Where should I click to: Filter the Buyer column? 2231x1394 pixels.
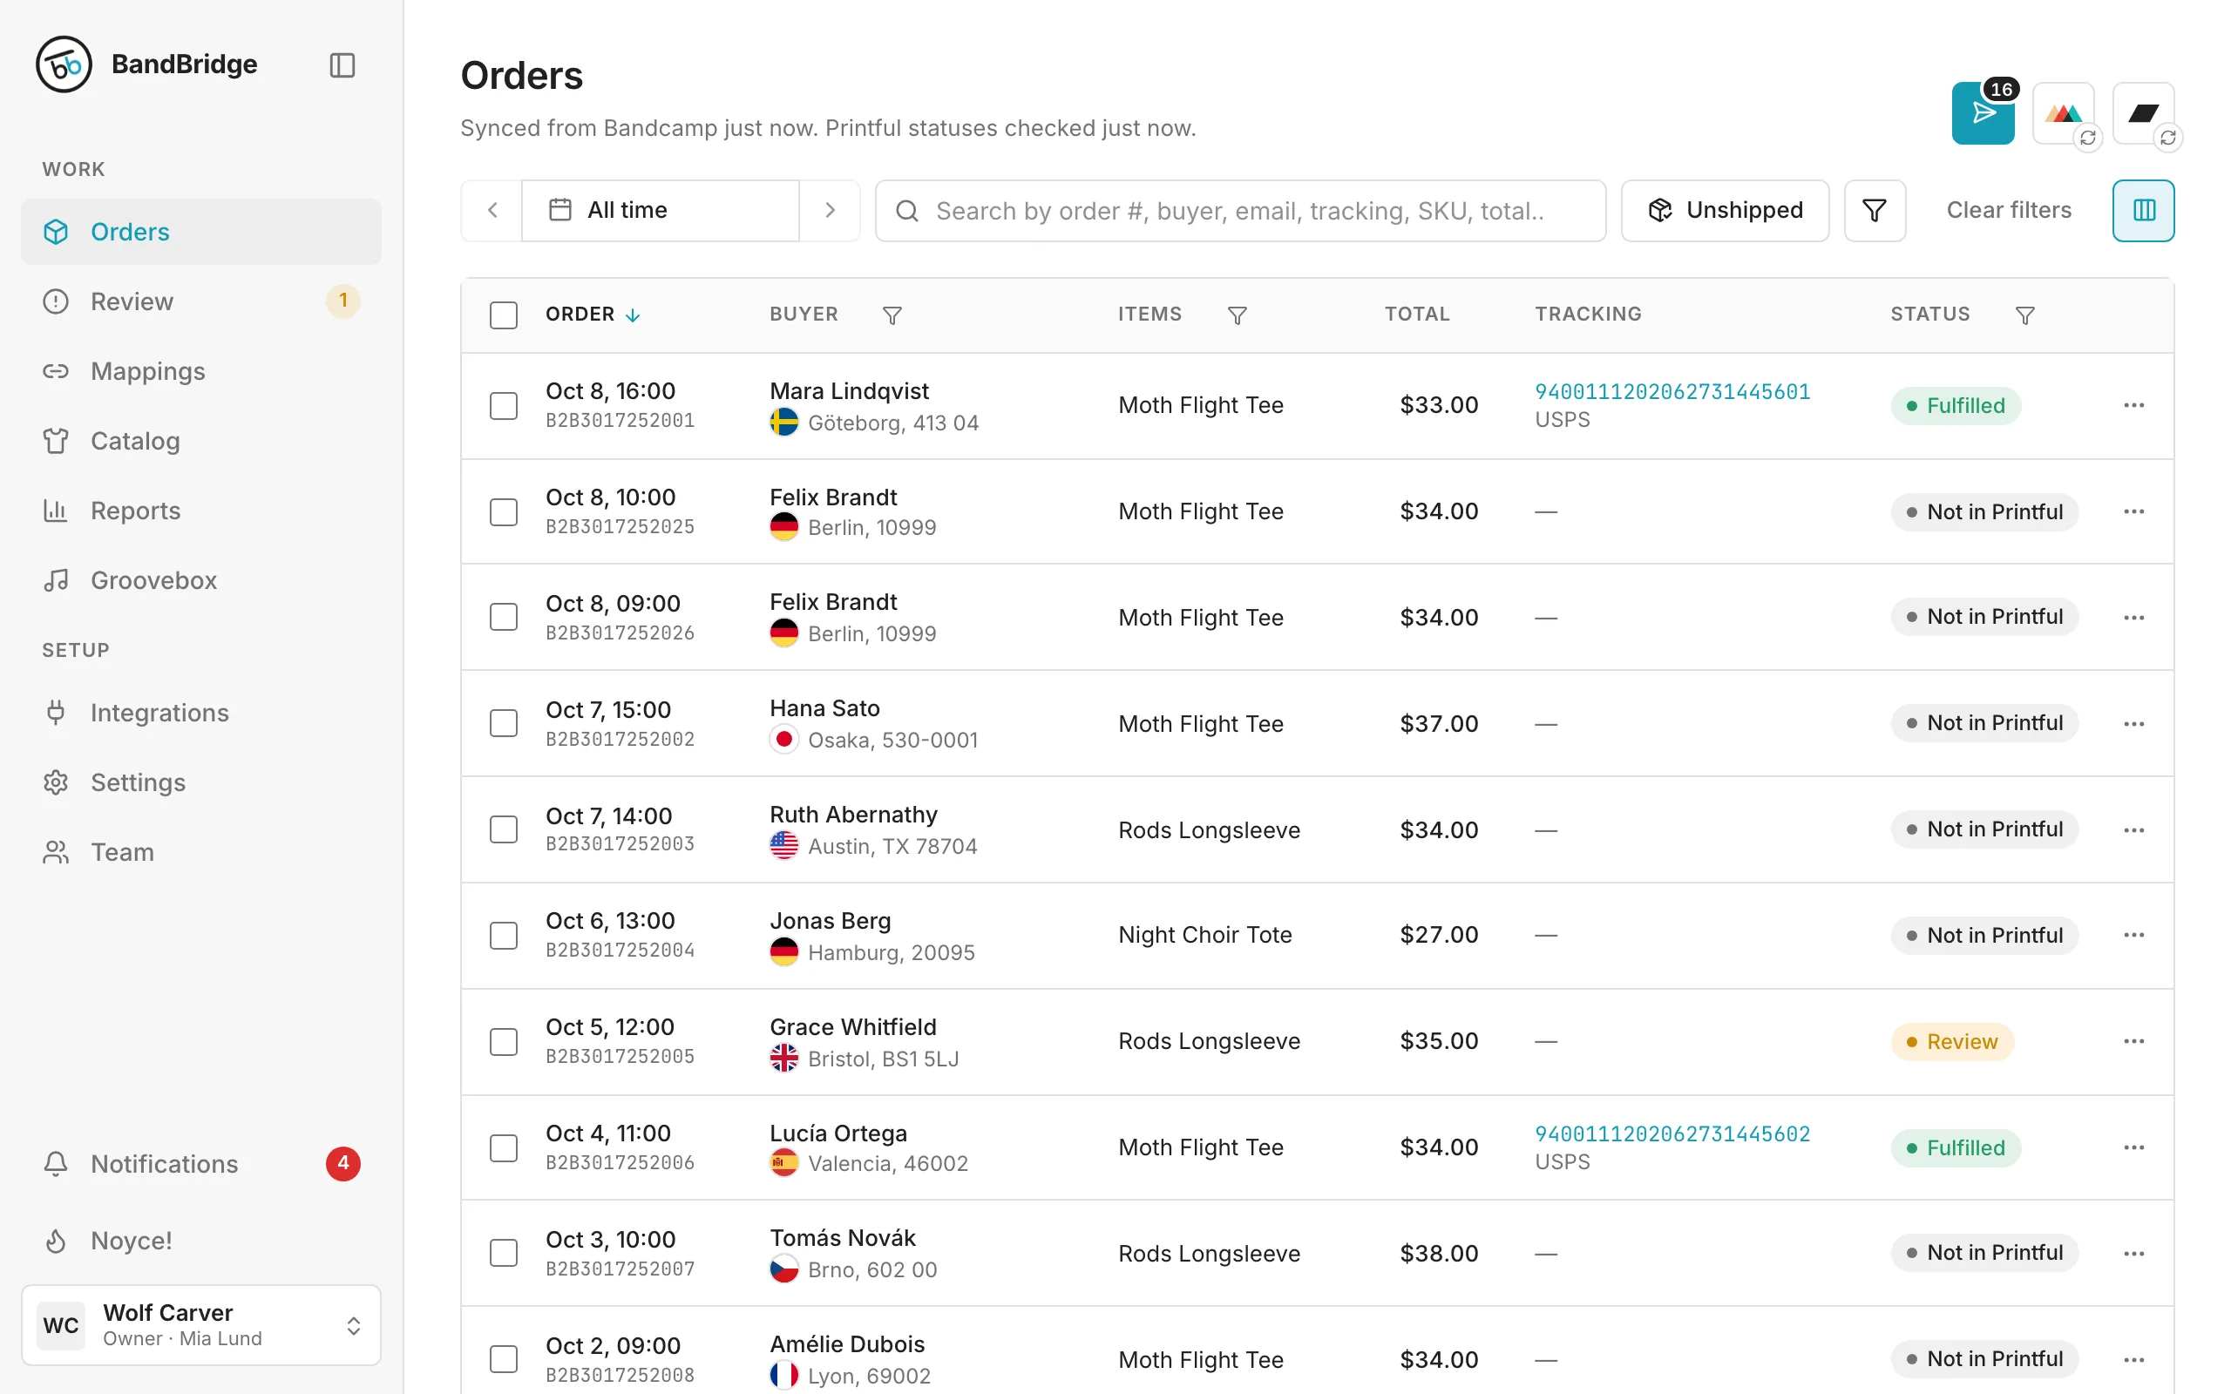892,315
